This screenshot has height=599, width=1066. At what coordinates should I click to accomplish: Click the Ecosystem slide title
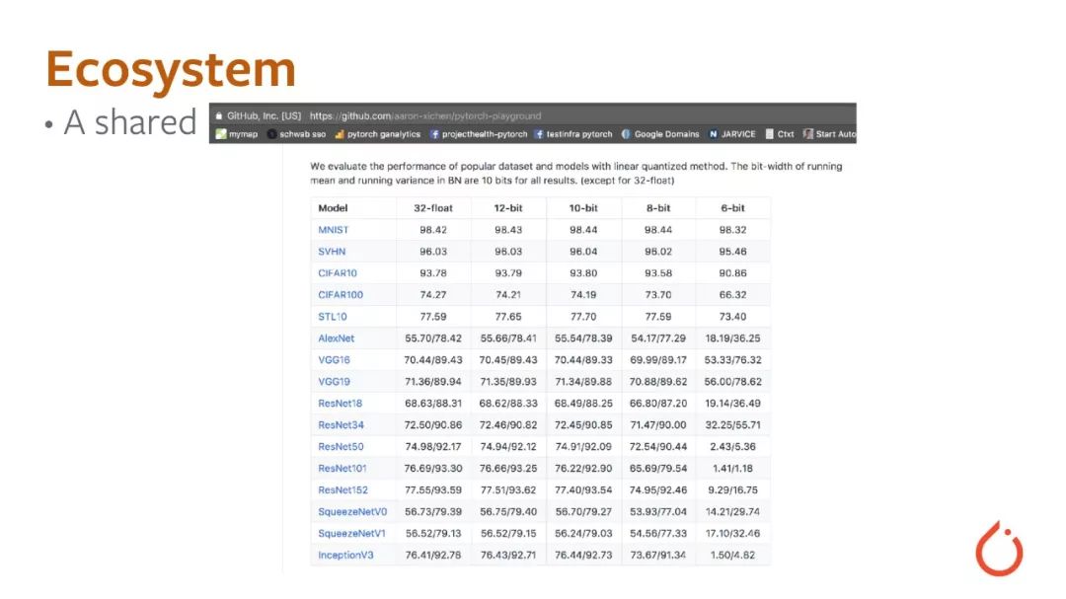click(171, 69)
